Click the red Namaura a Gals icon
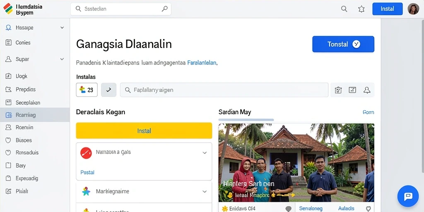 pos(86,153)
